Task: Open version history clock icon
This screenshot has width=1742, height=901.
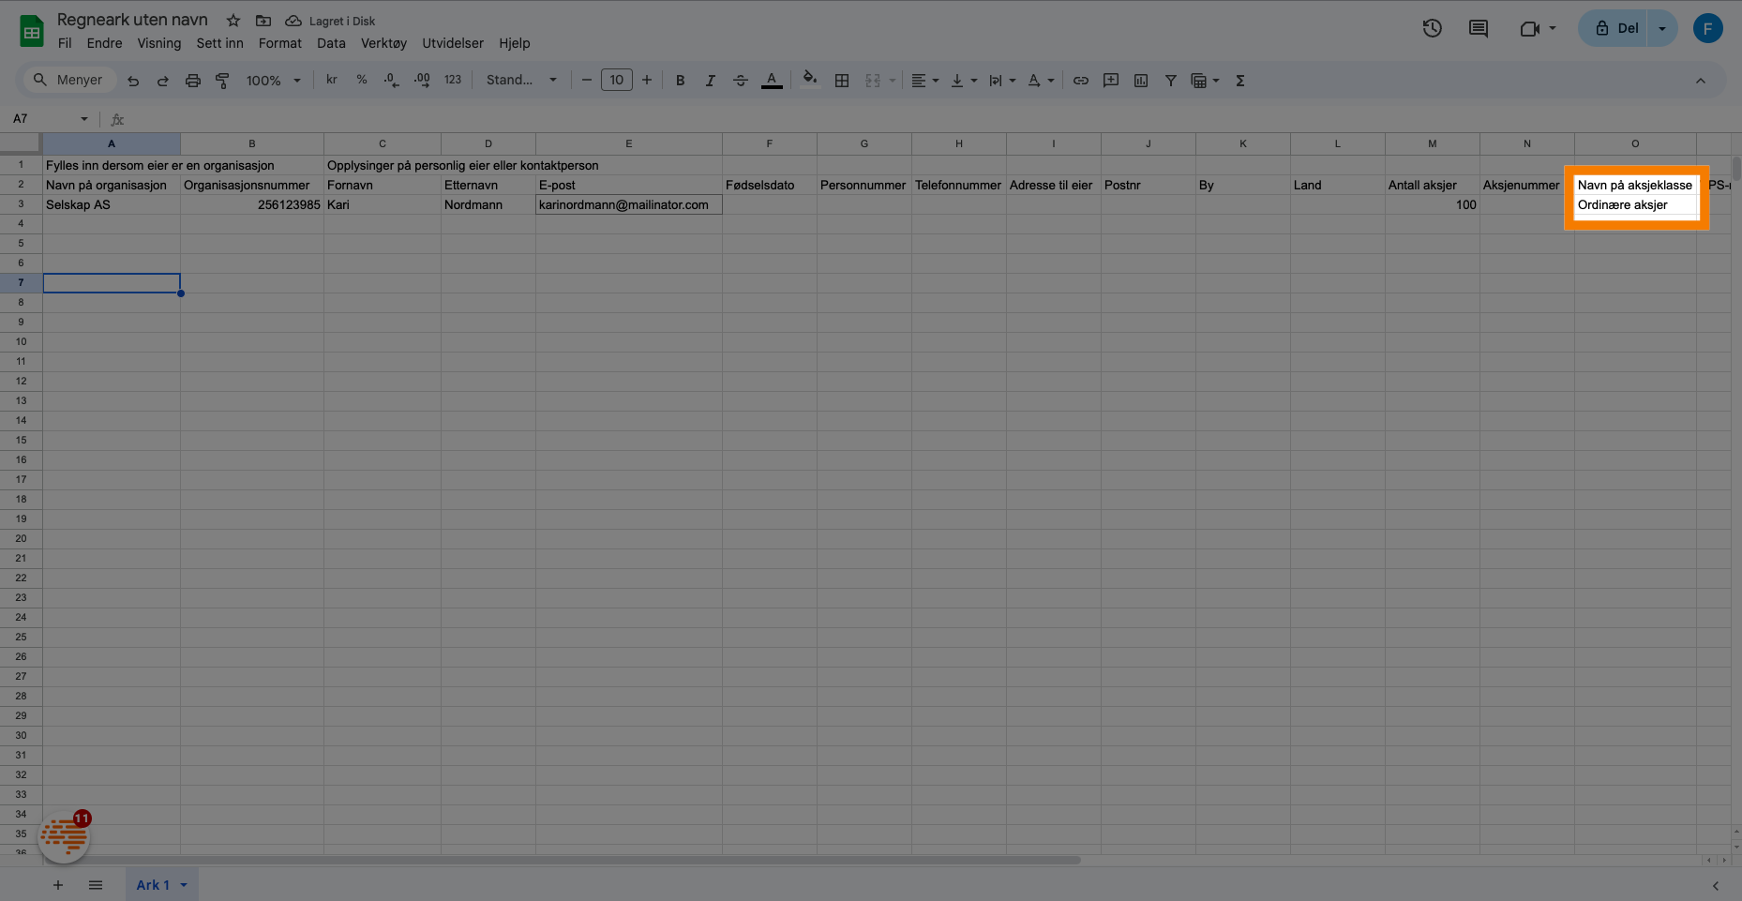Action: (1432, 28)
